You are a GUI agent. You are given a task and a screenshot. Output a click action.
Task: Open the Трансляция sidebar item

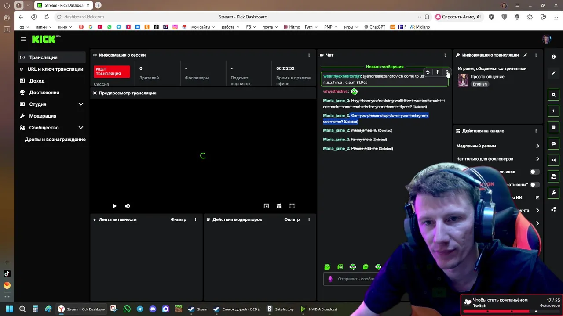click(x=52, y=57)
